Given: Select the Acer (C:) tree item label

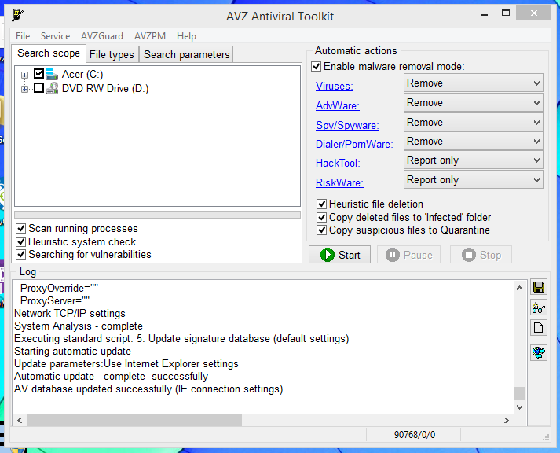Looking at the screenshot, I should click(82, 74).
